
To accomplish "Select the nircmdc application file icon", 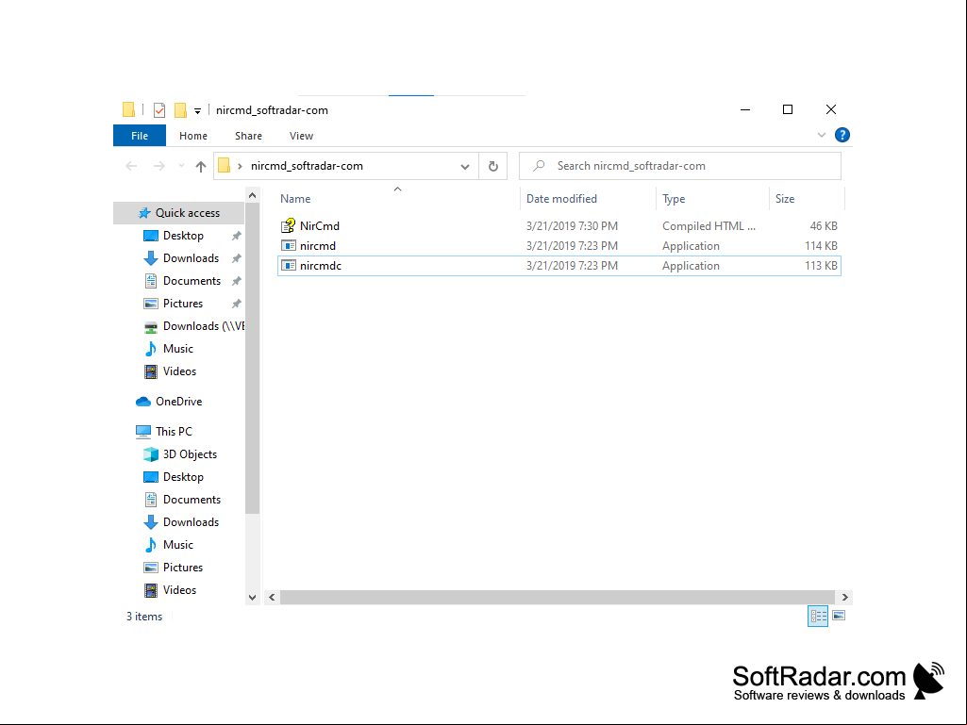I will coord(288,266).
